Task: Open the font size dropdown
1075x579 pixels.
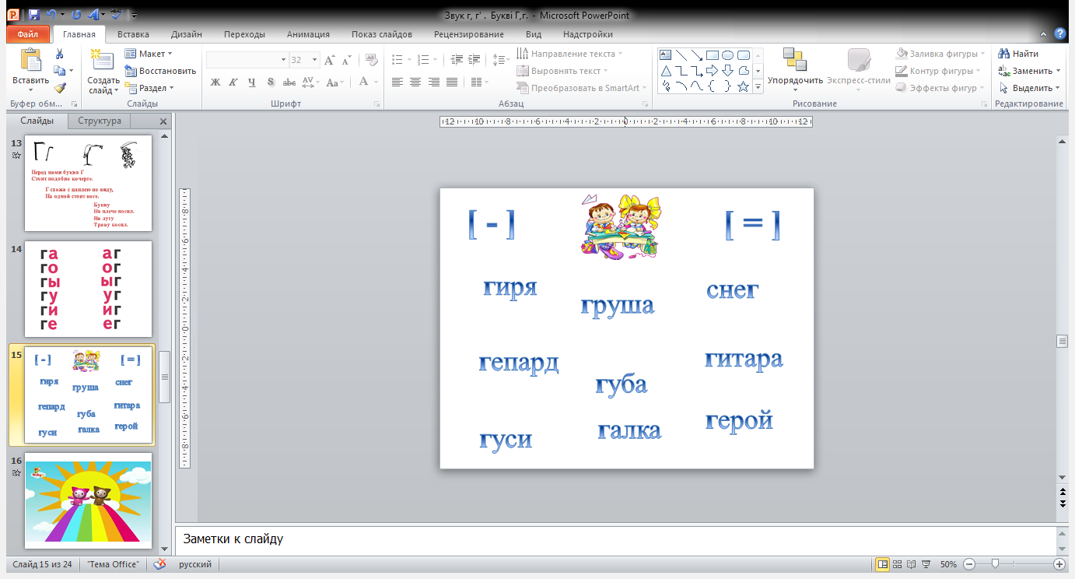Action: coord(314,60)
